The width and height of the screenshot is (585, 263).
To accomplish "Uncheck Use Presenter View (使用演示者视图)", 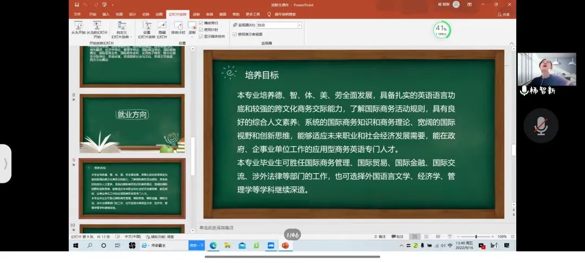I will point(235,34).
